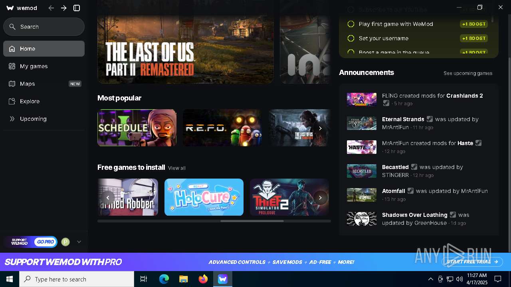Image resolution: width=511 pixels, height=287 pixels.
Task: Open Thief Simulator 2 Prologue card
Action: point(289,197)
